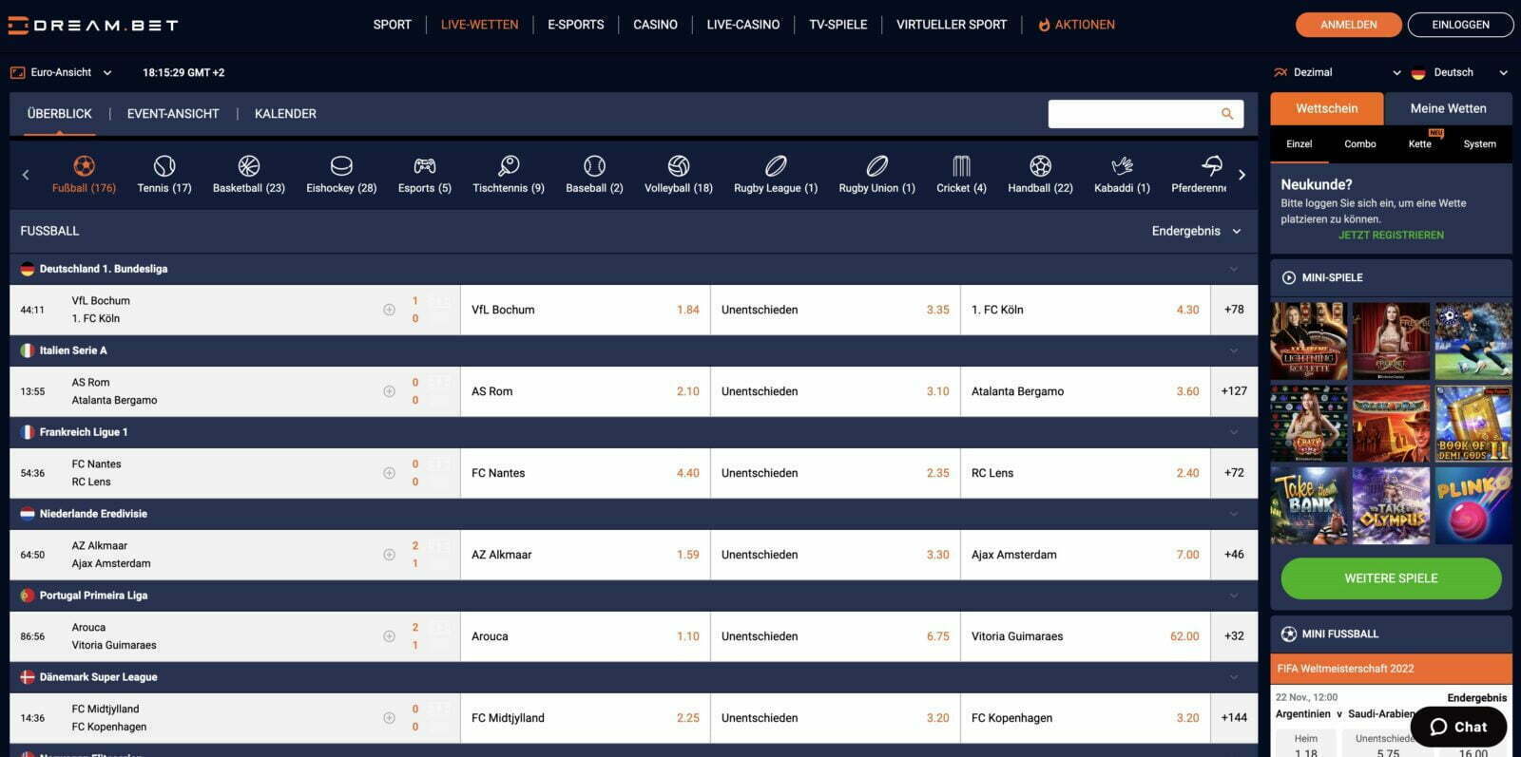Image resolution: width=1521 pixels, height=757 pixels.
Task: Open the Kabaddi (1) category
Action: click(x=1122, y=174)
